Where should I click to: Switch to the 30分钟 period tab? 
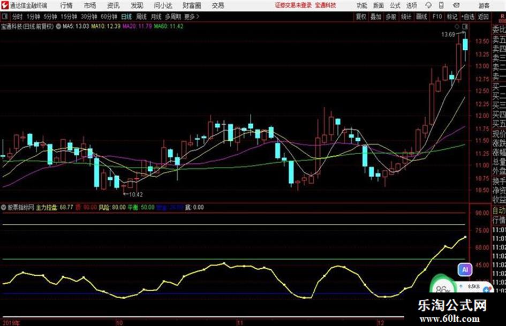89,17
